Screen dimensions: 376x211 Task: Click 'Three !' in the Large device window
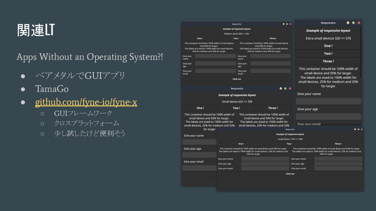(x=338, y=144)
